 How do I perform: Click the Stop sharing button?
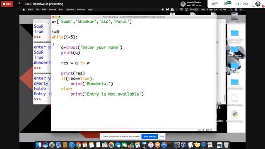click(x=149, y=136)
